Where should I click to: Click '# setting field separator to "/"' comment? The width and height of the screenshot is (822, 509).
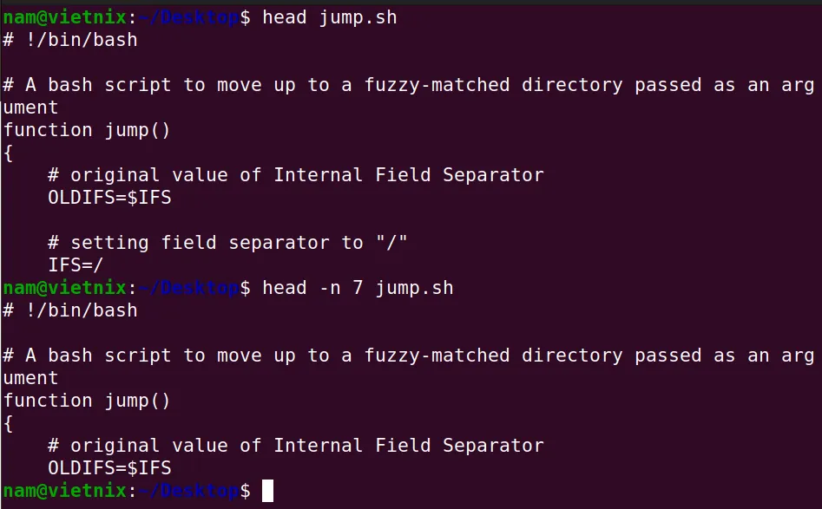[227, 243]
